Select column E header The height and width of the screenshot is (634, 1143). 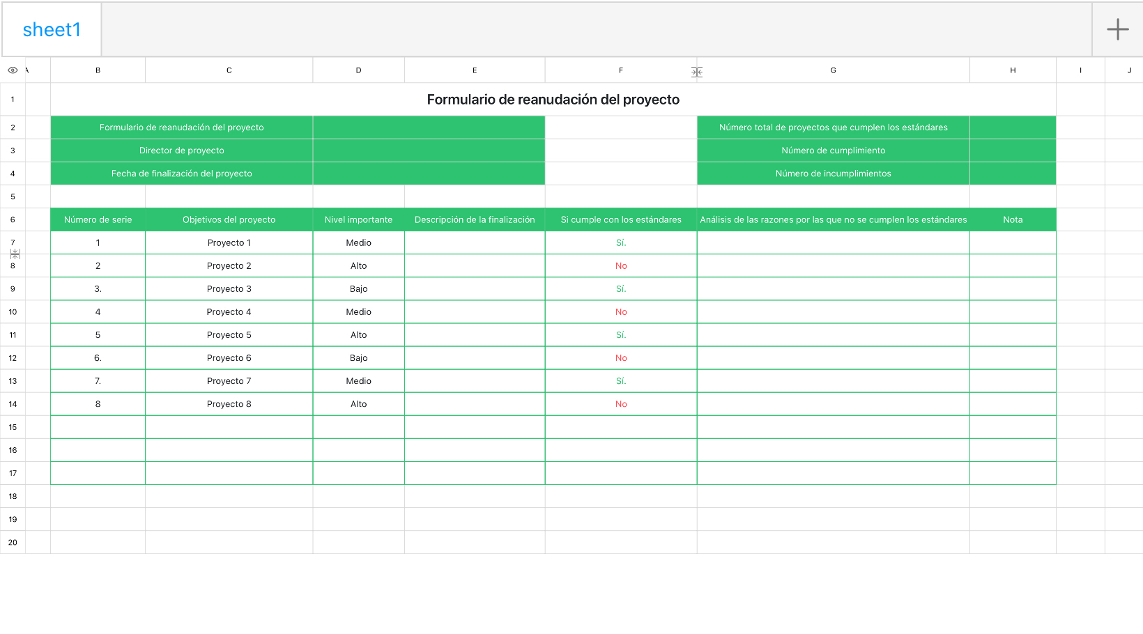(x=475, y=70)
